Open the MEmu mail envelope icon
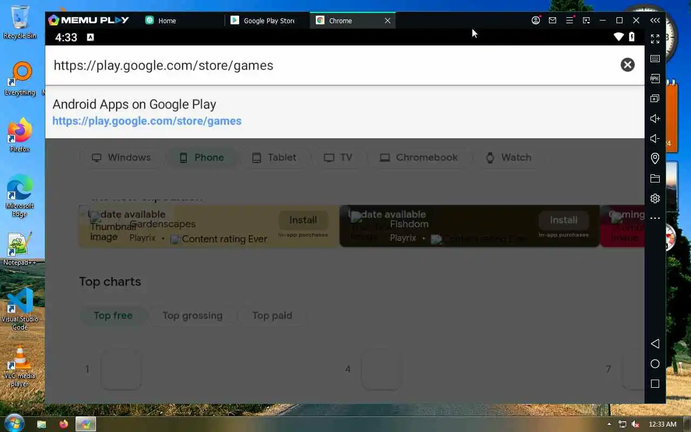Viewport: 691px width, 432px height. click(552, 21)
